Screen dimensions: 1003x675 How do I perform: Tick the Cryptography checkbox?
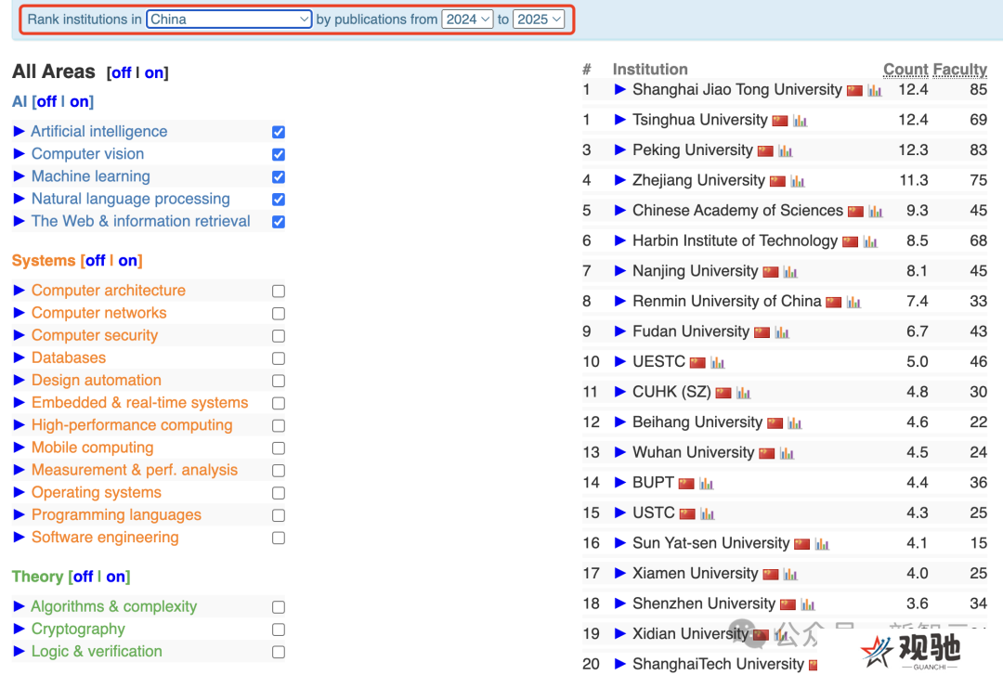click(279, 630)
